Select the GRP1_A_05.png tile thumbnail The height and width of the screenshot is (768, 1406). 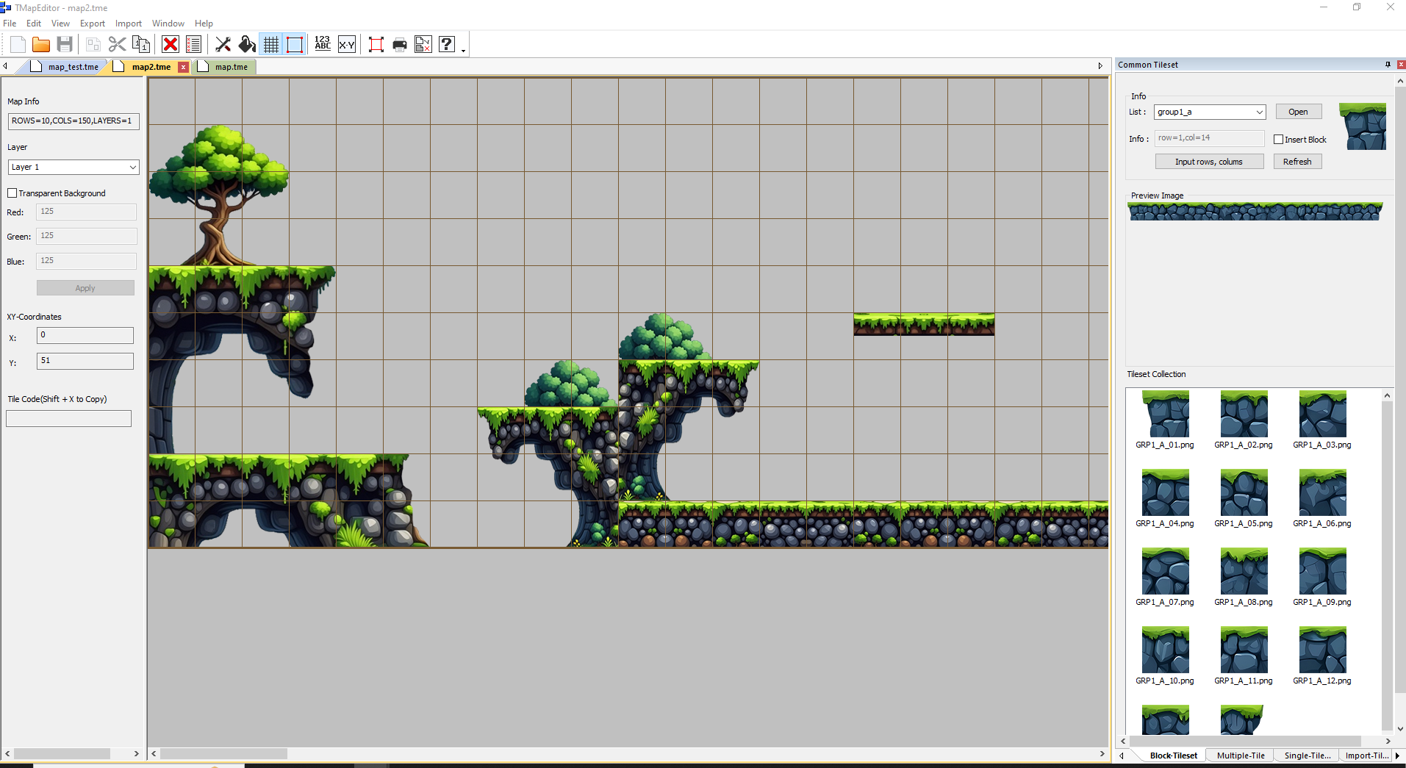click(x=1244, y=493)
